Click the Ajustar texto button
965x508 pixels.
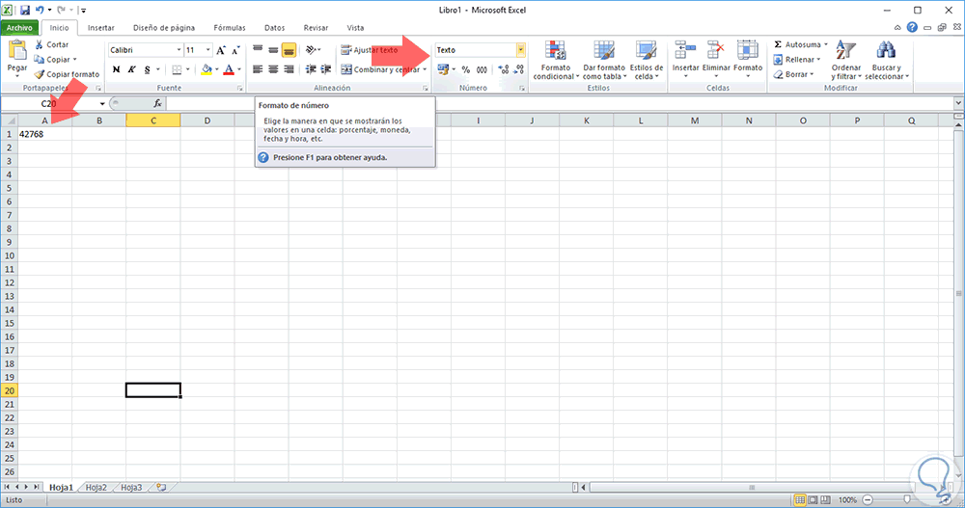coord(370,50)
